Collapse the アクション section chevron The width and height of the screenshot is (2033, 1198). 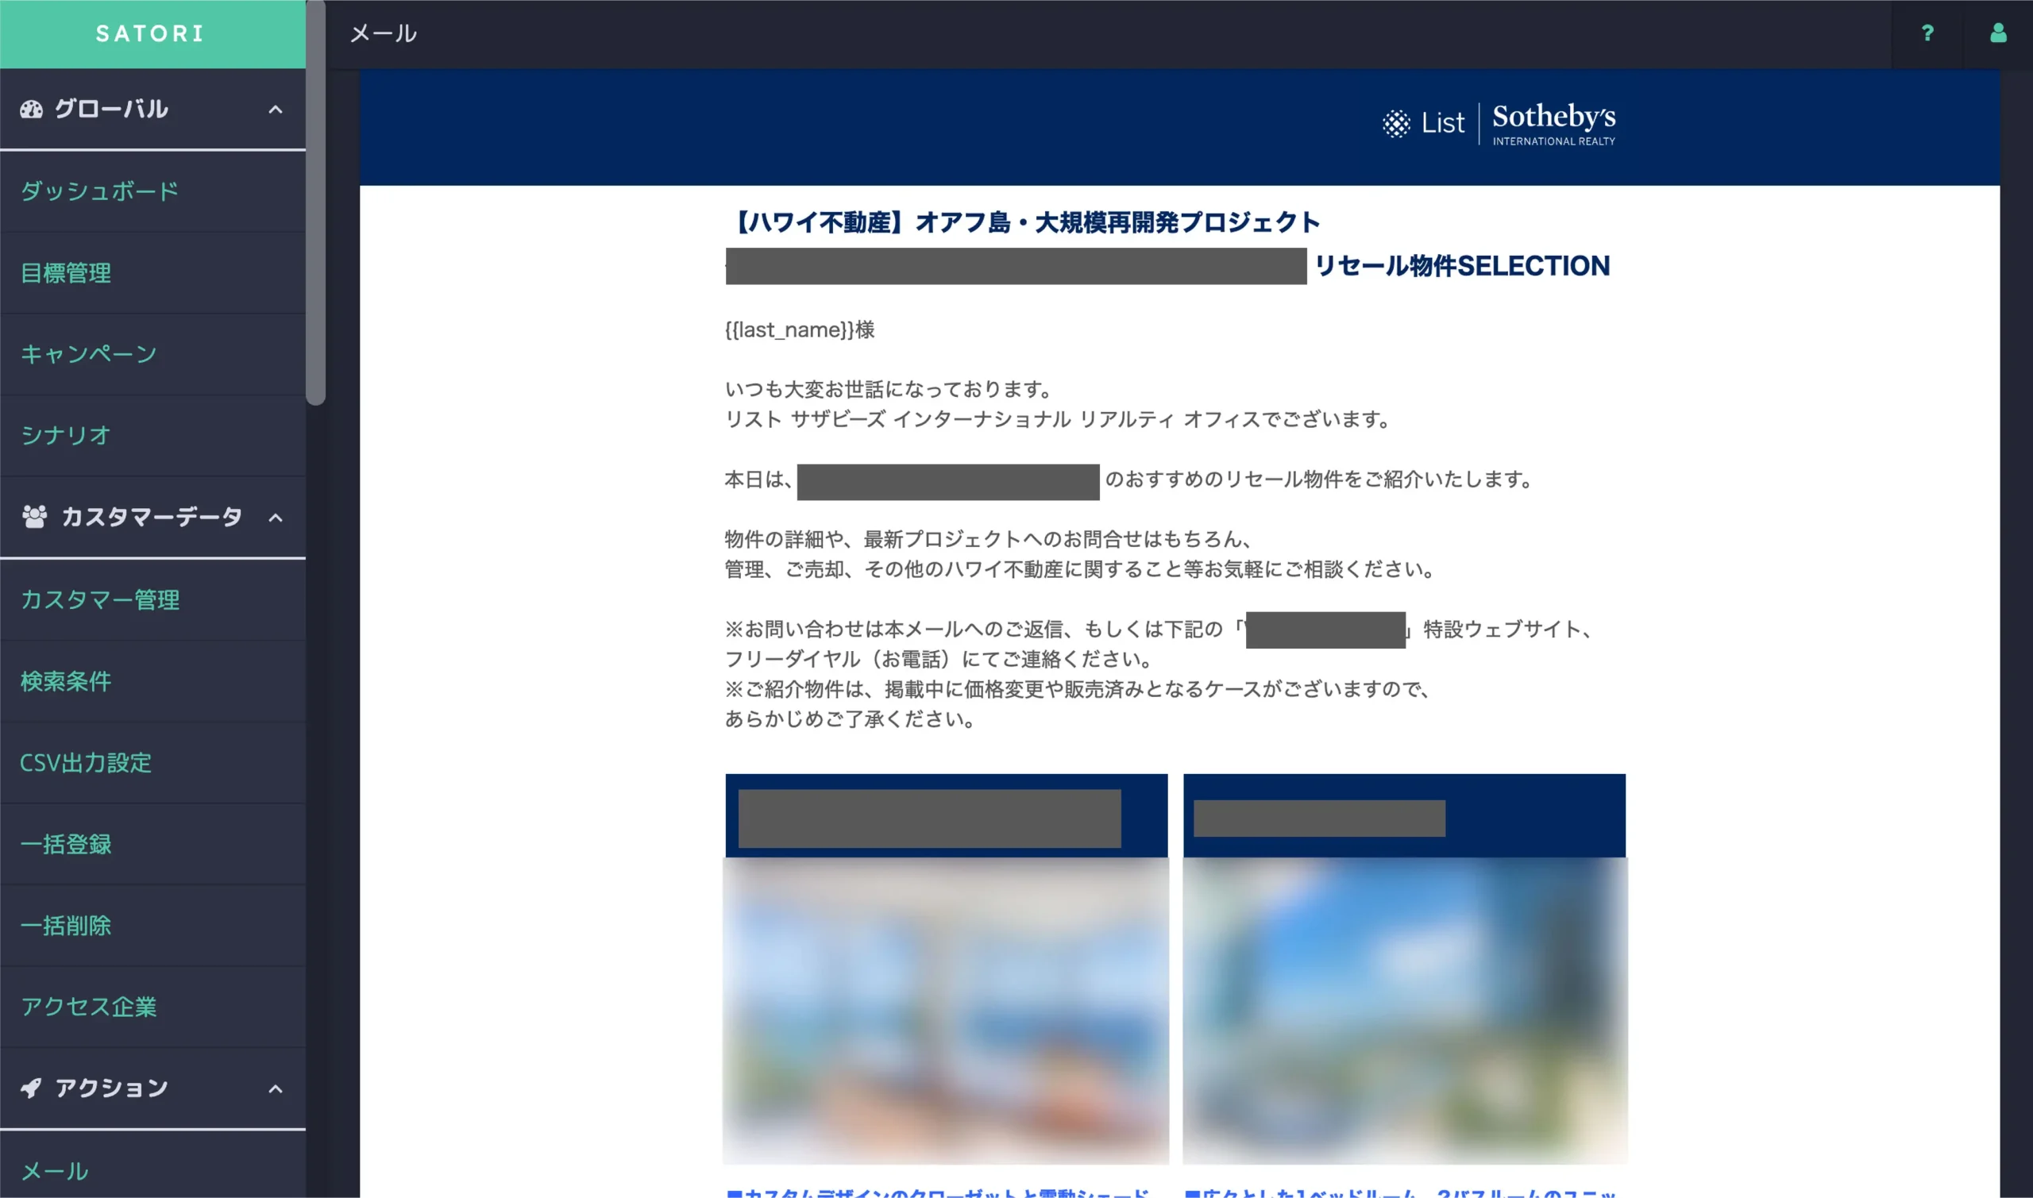coord(276,1089)
